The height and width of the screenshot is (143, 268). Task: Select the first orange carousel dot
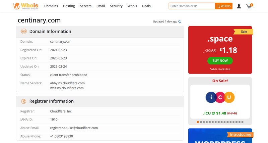pyautogui.click(x=198, y=122)
